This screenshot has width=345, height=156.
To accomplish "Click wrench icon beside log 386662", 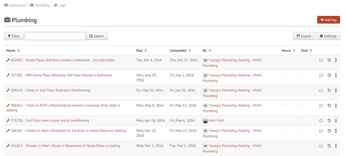I will pyautogui.click(x=8, y=105).
